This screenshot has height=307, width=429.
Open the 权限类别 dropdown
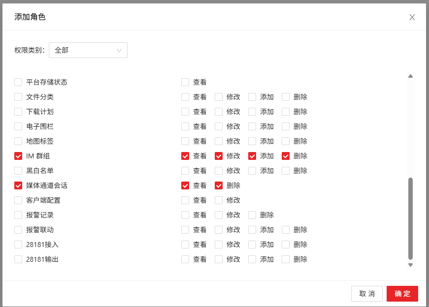pos(88,50)
